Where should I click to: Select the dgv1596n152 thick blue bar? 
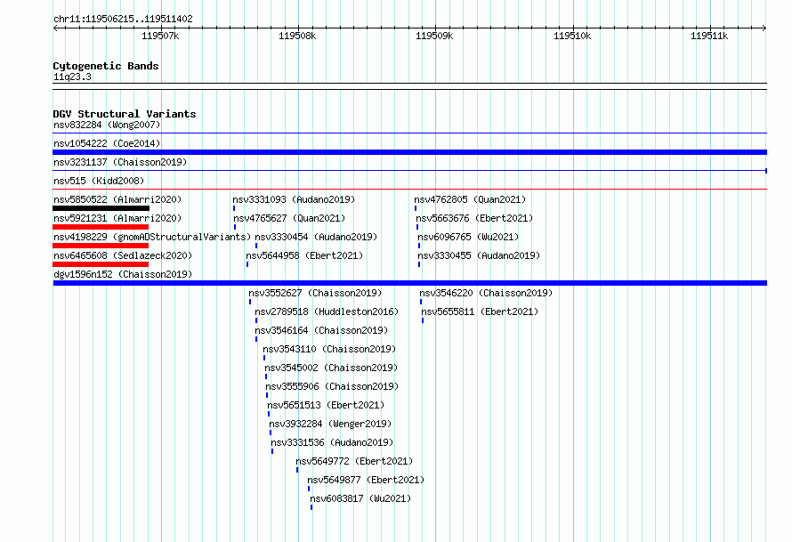click(409, 283)
